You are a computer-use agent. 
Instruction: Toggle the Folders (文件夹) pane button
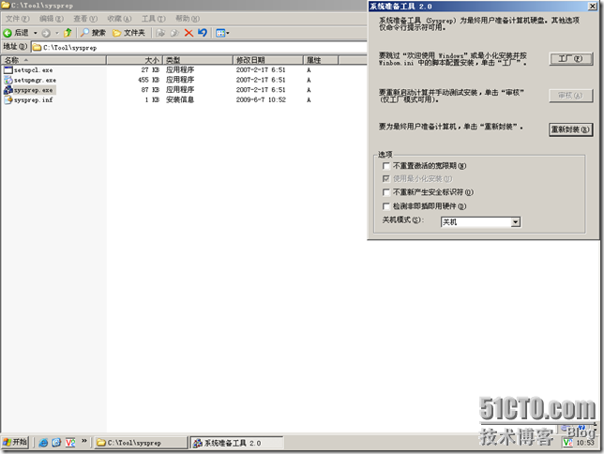pyautogui.click(x=128, y=33)
